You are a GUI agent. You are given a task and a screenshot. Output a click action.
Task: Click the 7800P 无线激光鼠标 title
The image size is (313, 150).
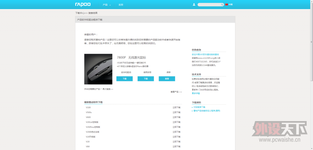coord(131,58)
